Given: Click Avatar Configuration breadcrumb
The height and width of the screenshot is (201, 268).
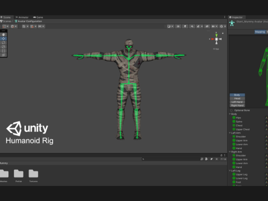Looking at the screenshot, I should [x=28, y=21].
